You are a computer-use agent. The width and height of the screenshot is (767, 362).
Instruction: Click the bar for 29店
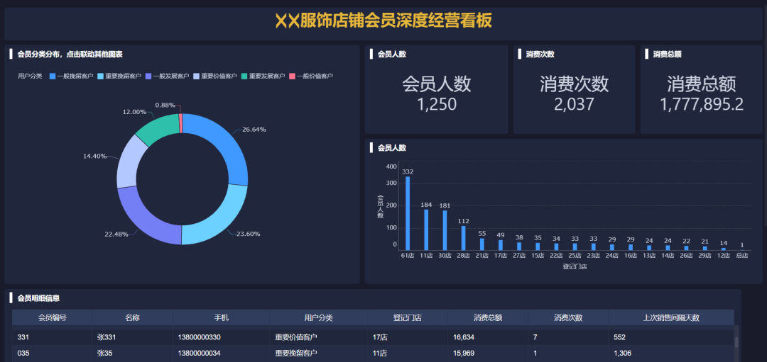pyautogui.click(x=705, y=248)
